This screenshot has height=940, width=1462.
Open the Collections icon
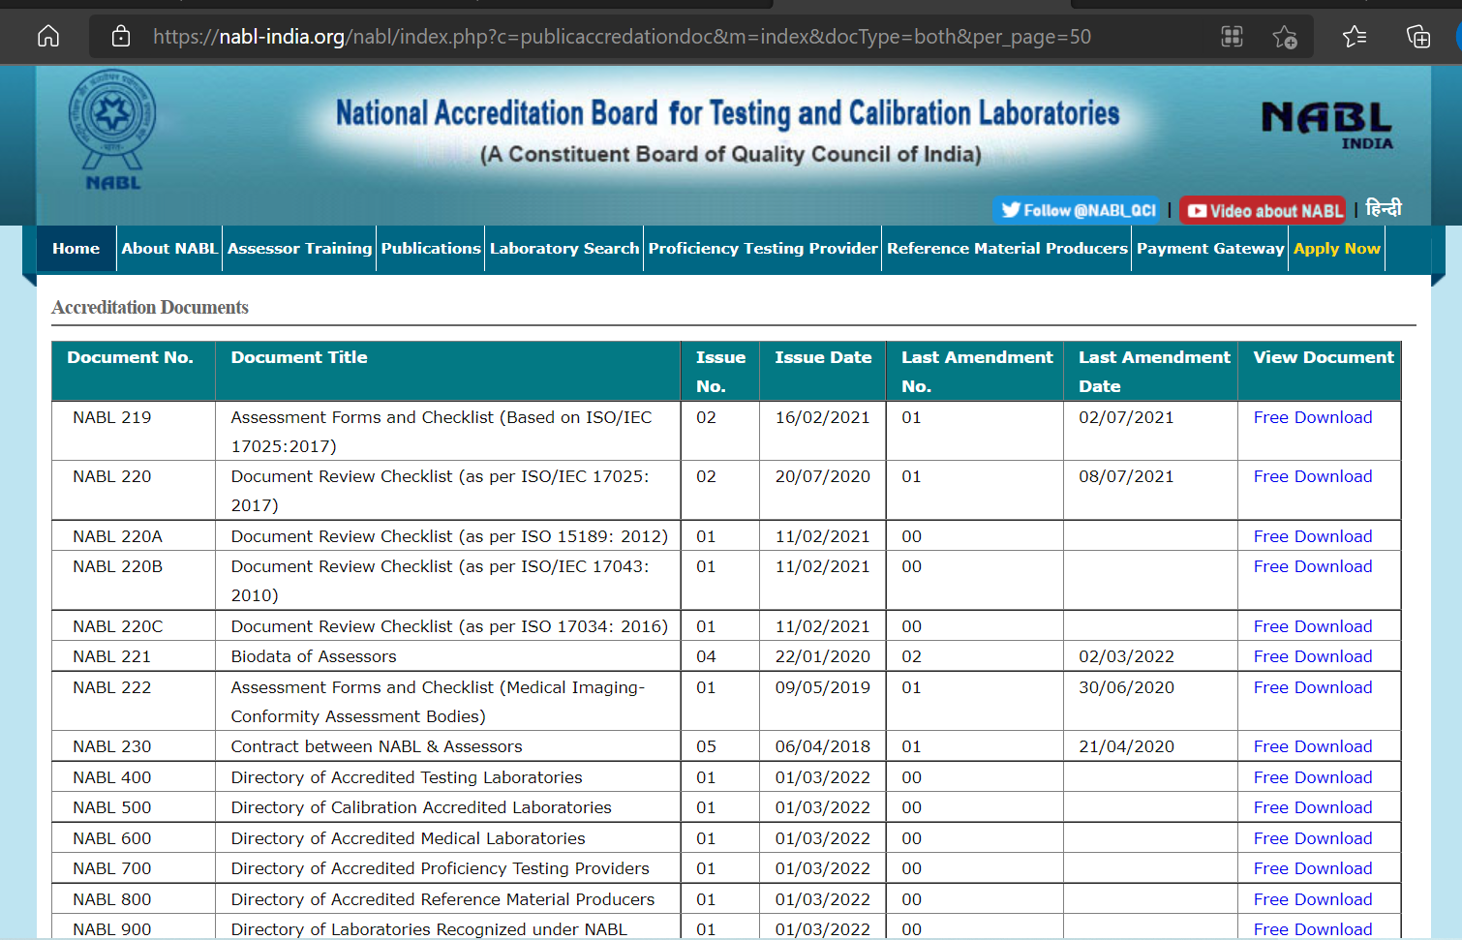tap(1418, 37)
